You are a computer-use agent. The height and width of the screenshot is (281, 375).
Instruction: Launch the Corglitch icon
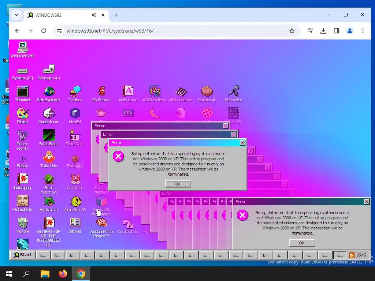(x=75, y=181)
